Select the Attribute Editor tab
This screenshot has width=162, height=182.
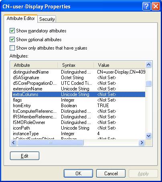(20, 18)
